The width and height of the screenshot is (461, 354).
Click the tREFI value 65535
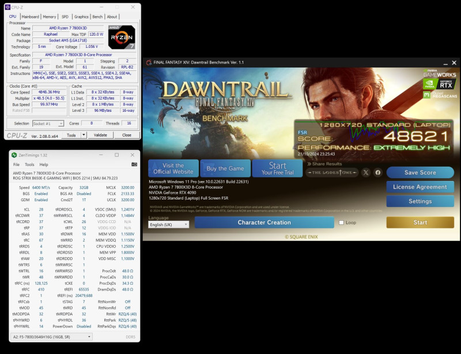(x=84, y=289)
